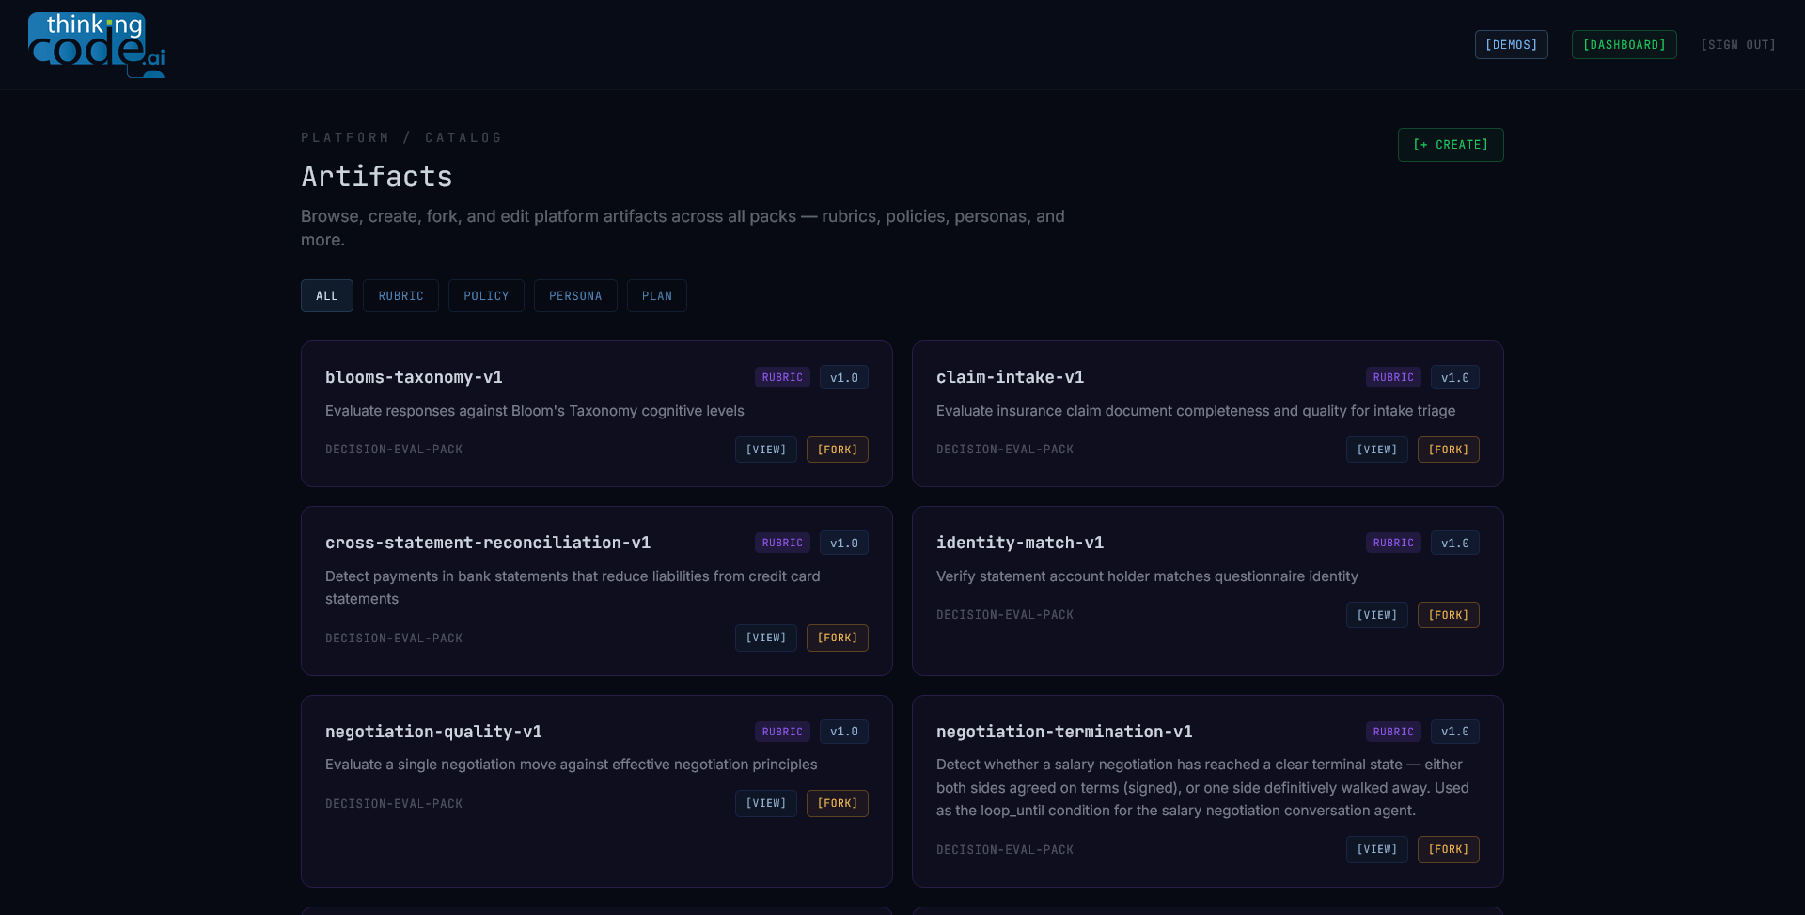
Task: Click DECISION-EVAL-PACK label under claim-intake-v1
Action: click(x=1005, y=450)
